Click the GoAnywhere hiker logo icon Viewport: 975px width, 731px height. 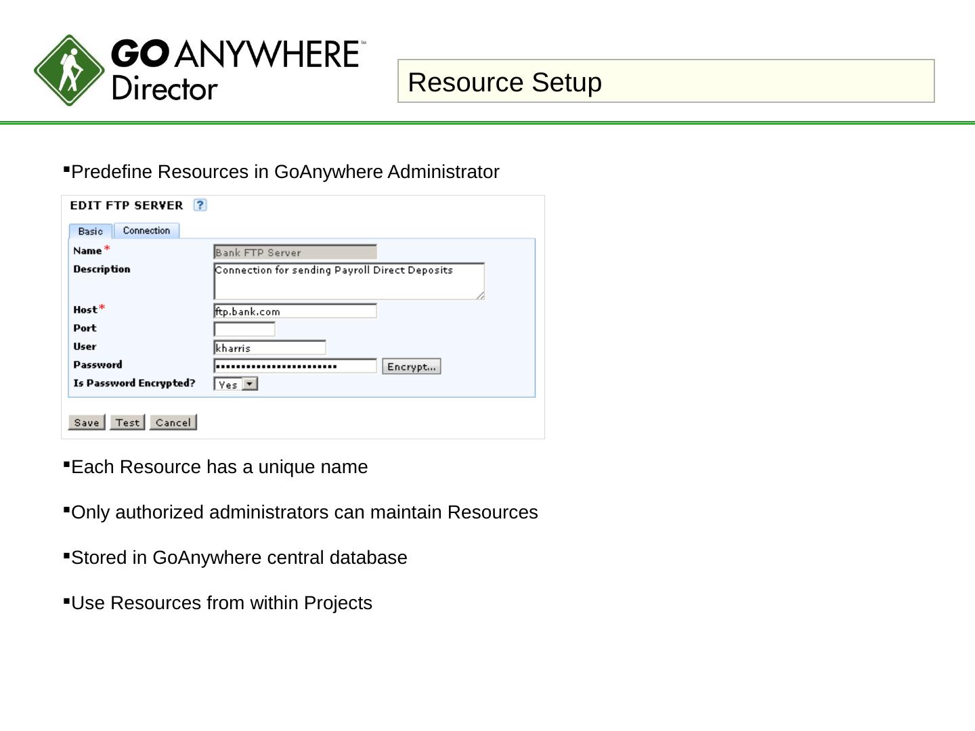tap(69, 70)
